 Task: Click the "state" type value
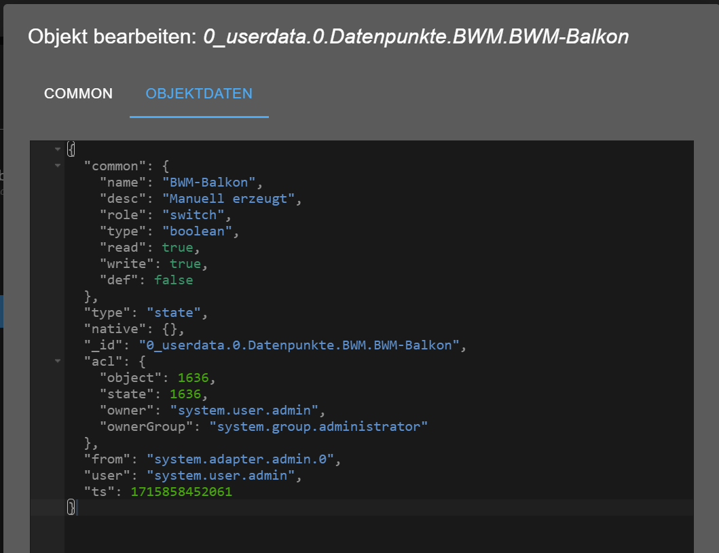173,313
